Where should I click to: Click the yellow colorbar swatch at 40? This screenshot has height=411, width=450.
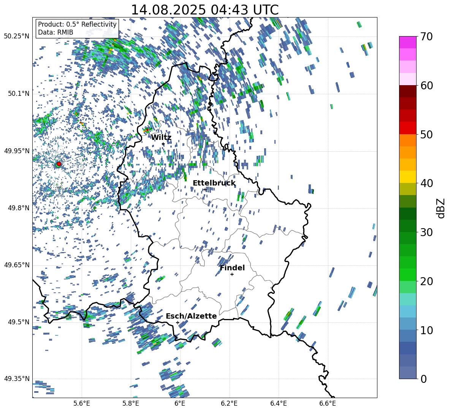click(x=408, y=177)
